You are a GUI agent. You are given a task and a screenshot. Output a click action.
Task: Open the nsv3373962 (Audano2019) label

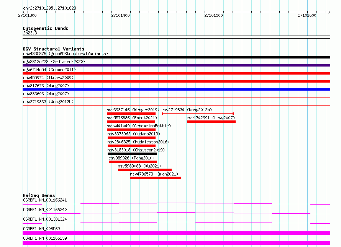[134, 134]
